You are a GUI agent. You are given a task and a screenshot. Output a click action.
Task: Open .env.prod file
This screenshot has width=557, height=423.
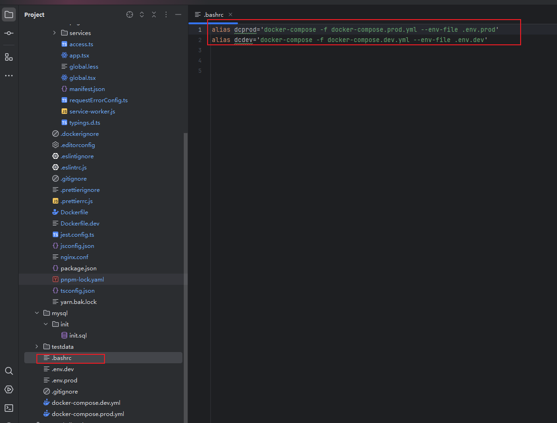[64, 381]
